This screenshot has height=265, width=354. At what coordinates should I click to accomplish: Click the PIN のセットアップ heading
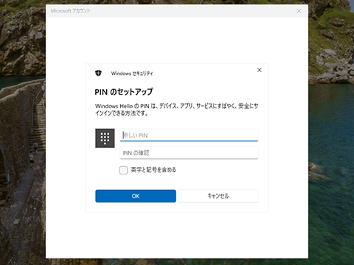click(x=124, y=92)
